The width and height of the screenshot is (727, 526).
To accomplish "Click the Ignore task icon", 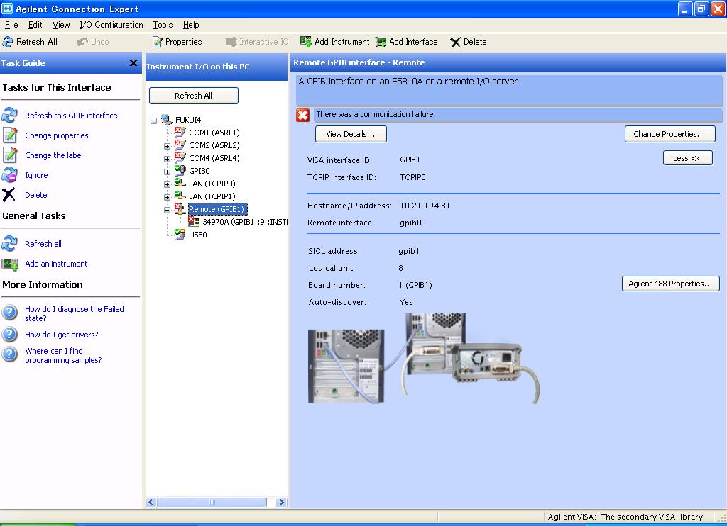I will point(10,175).
